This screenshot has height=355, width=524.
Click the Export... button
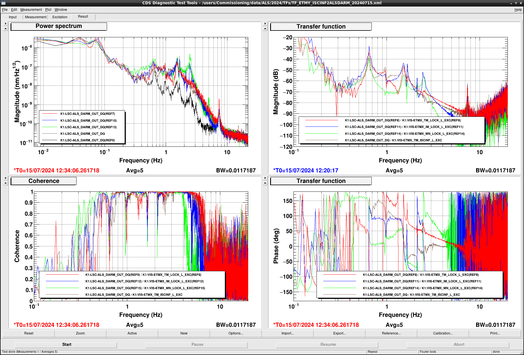339,333
